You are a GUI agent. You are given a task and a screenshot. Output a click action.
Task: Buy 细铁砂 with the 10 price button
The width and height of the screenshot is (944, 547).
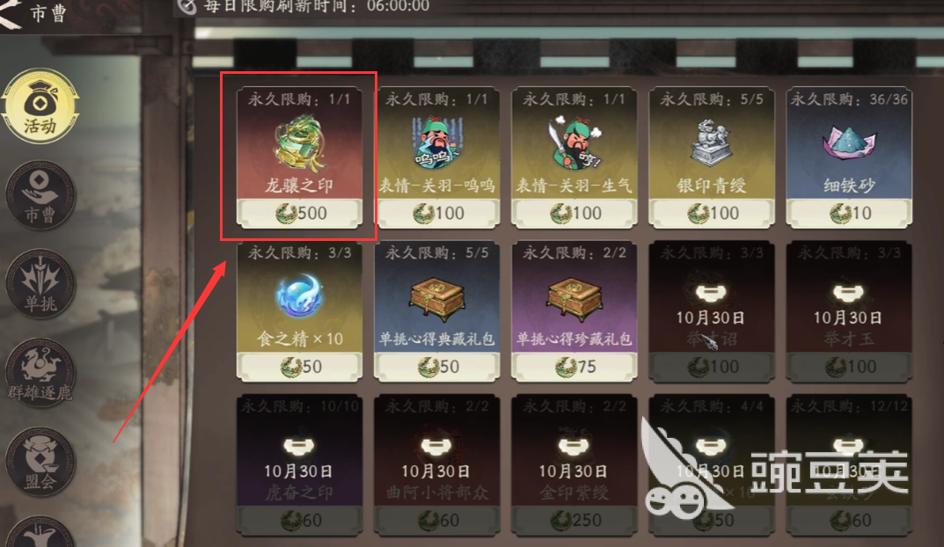[849, 213]
